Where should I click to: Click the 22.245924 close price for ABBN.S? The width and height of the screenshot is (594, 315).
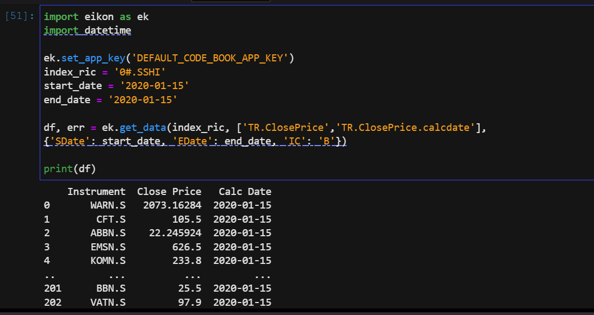[x=175, y=233]
